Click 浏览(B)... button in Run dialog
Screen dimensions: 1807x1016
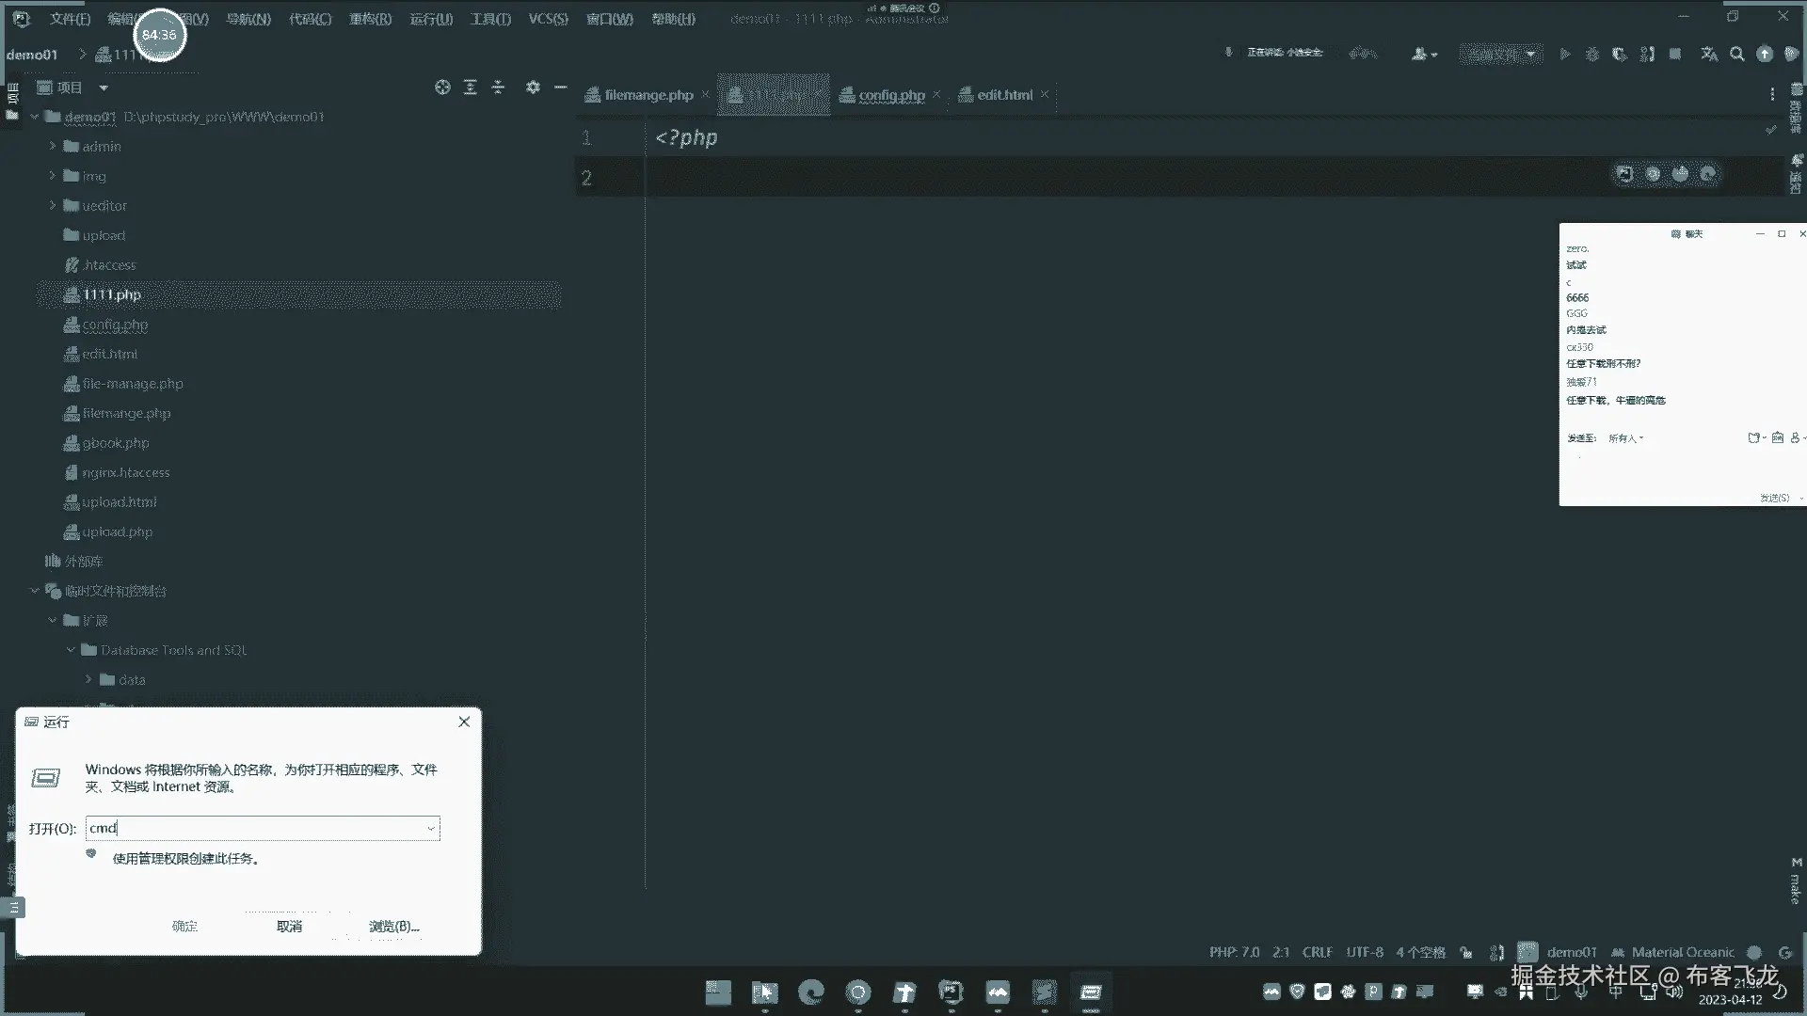tap(393, 927)
